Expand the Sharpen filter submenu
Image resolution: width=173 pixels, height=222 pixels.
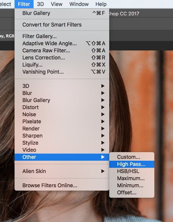pos(62,136)
